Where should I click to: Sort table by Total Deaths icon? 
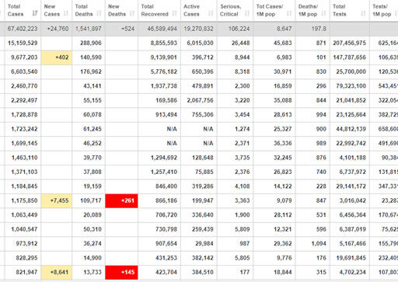[x=99, y=13]
